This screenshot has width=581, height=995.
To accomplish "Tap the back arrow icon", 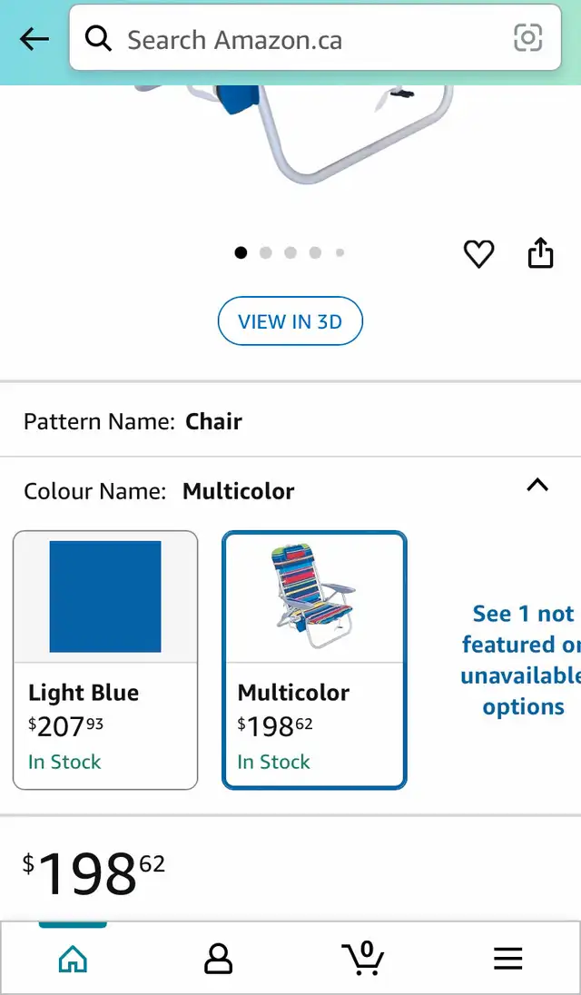I will click(x=34, y=39).
